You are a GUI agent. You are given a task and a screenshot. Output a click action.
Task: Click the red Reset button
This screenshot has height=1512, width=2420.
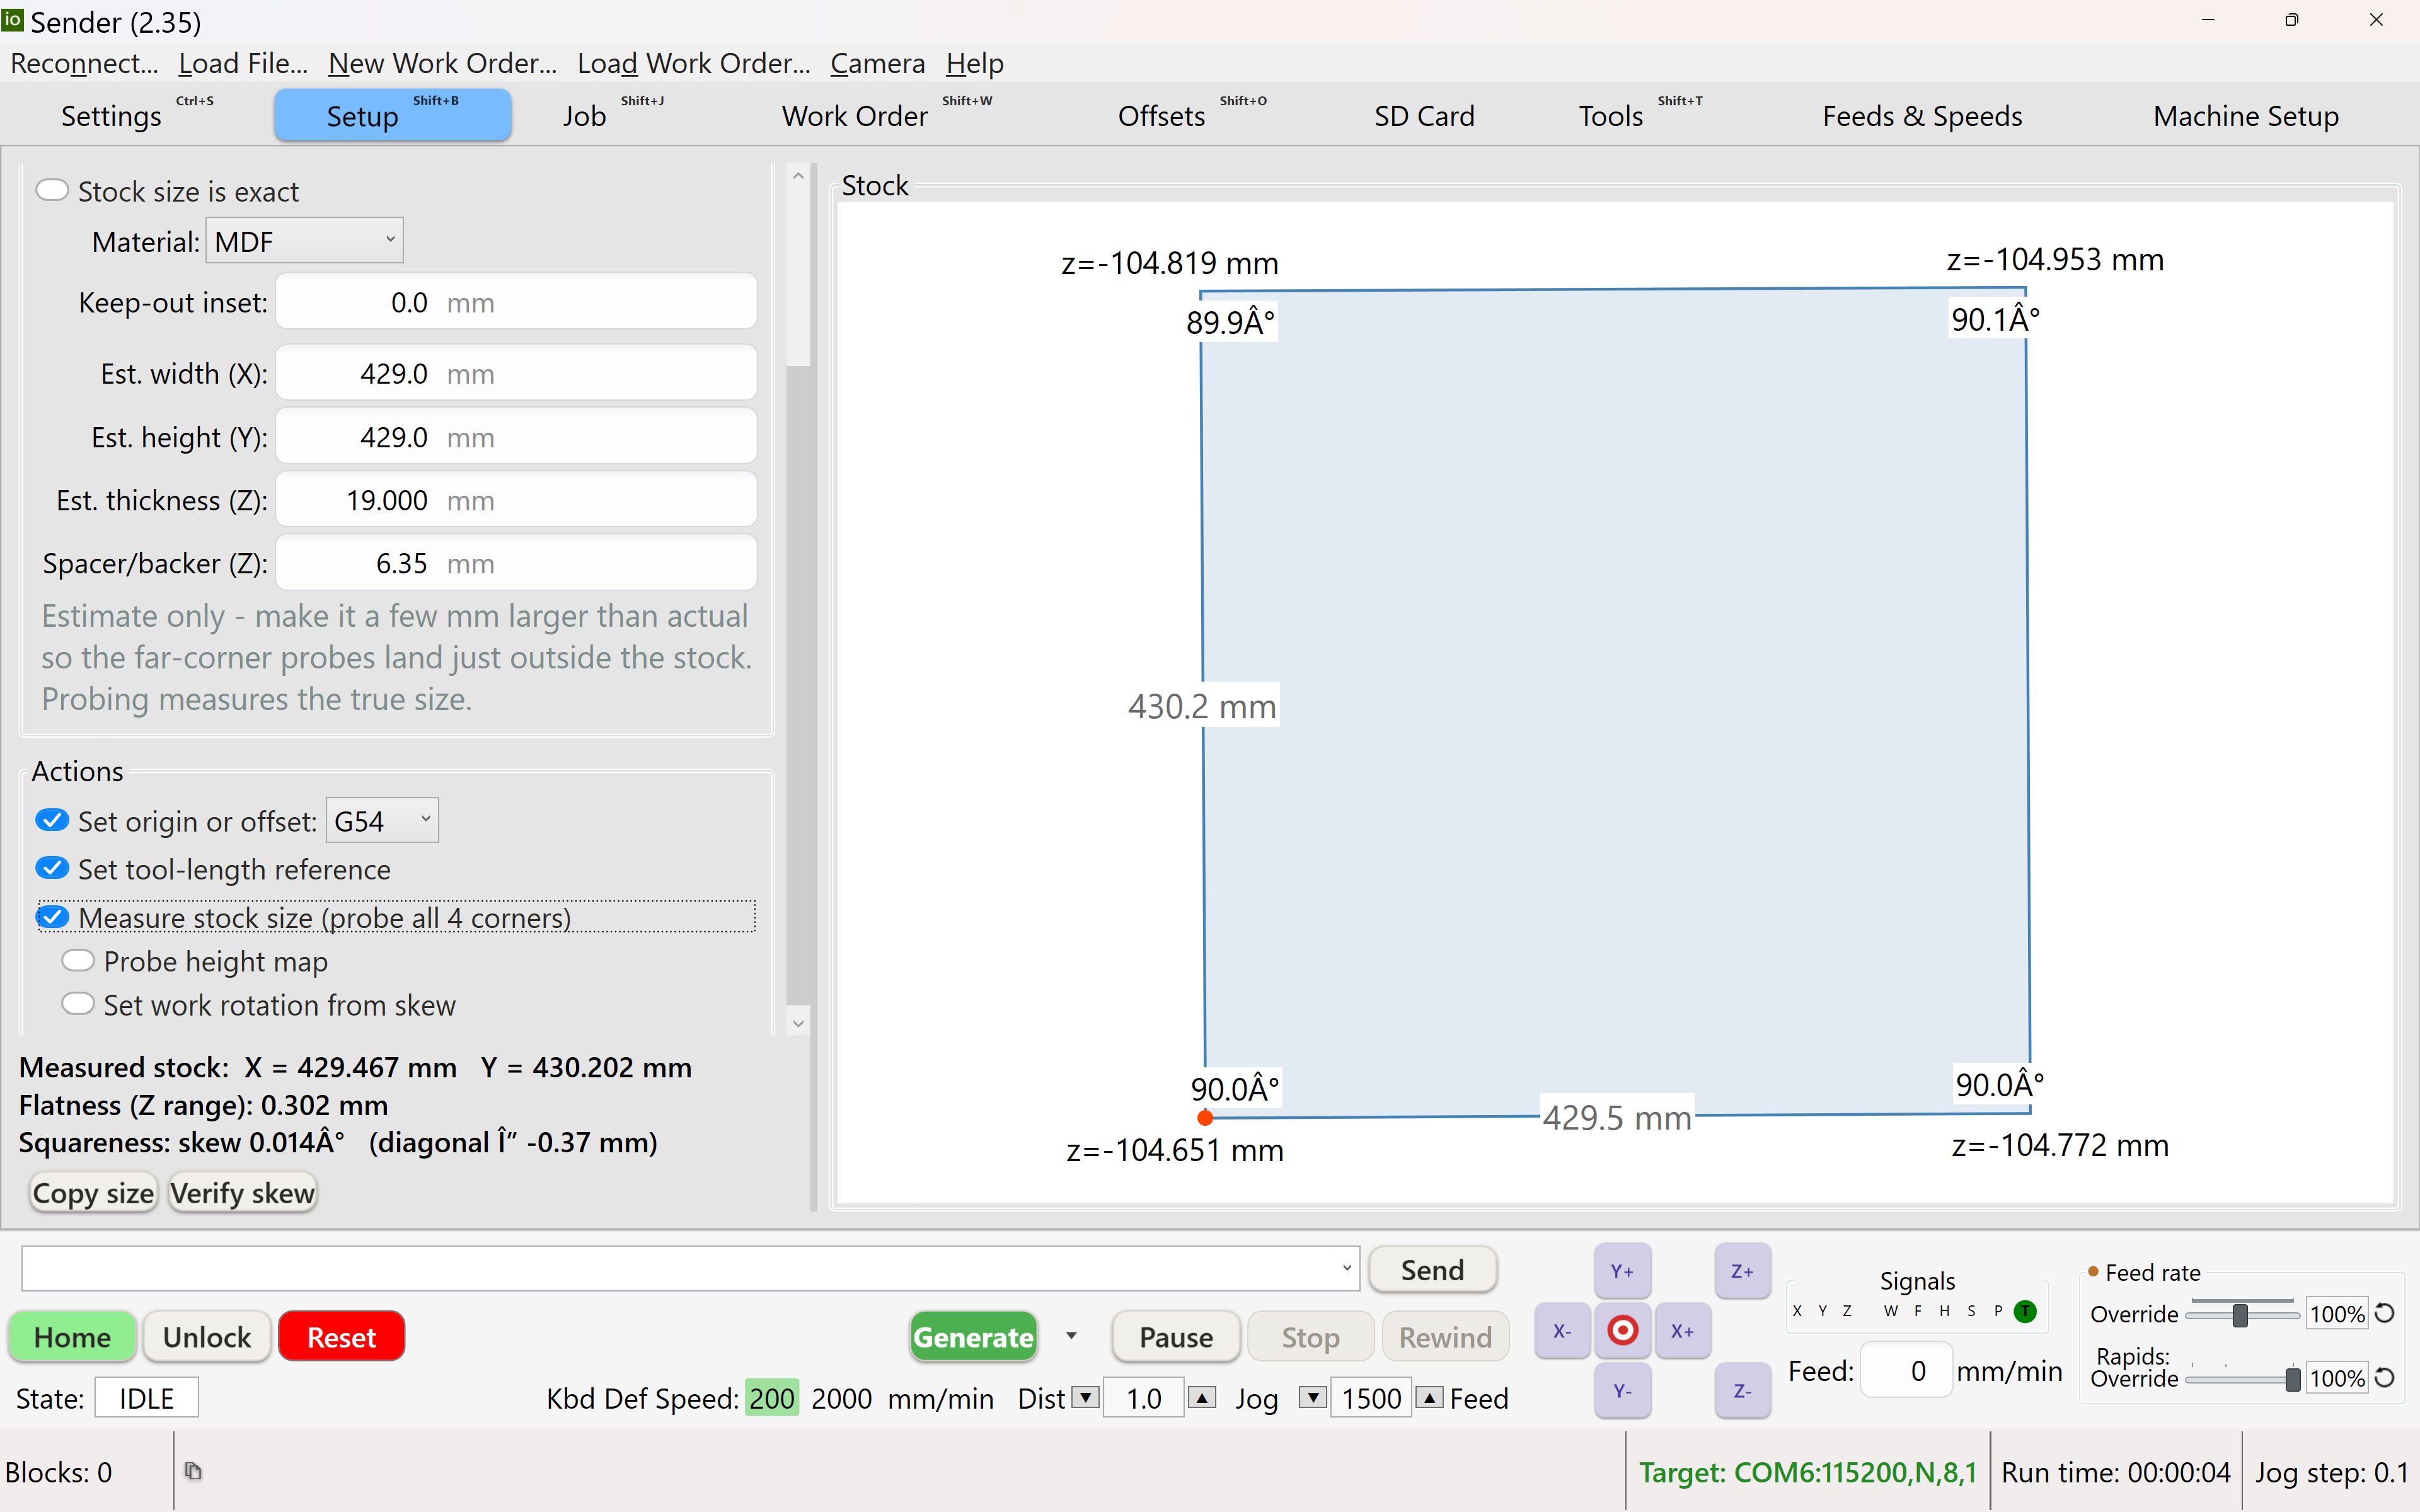[341, 1337]
